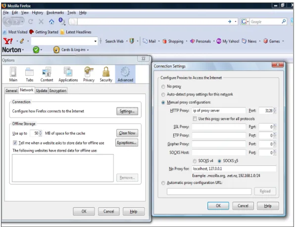Viewport: 295px width, 227px height.
Task: Cancel the Options dialog
Action: click(x=108, y=211)
